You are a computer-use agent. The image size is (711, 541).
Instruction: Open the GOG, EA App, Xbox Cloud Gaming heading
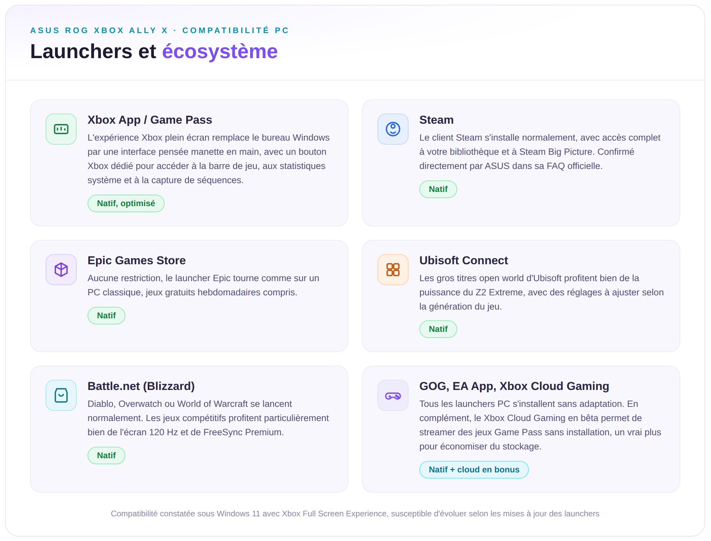[x=514, y=386]
